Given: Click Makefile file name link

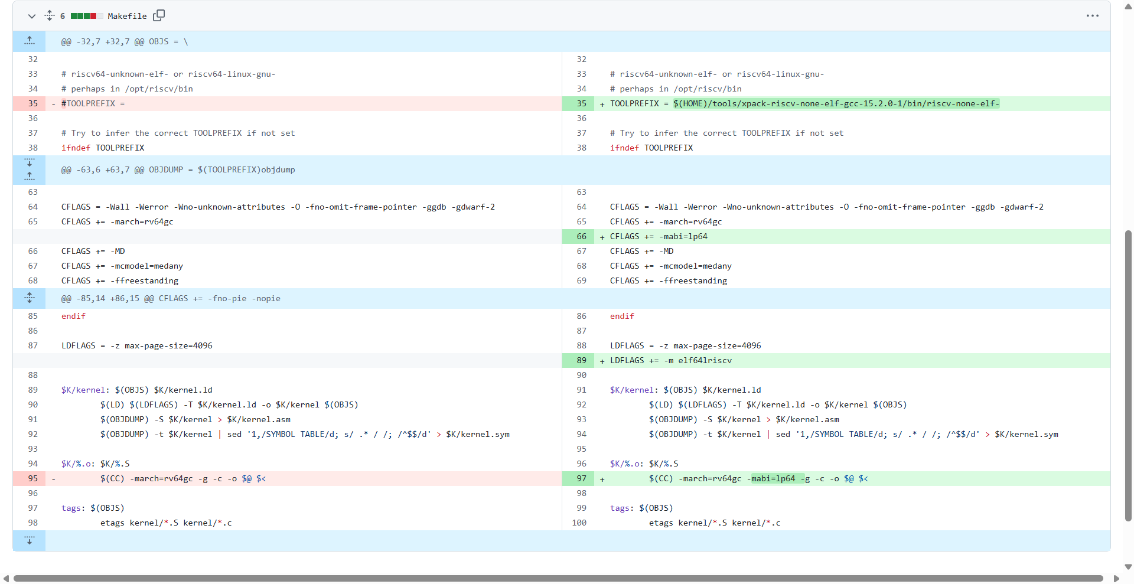Looking at the screenshot, I should click(x=127, y=16).
